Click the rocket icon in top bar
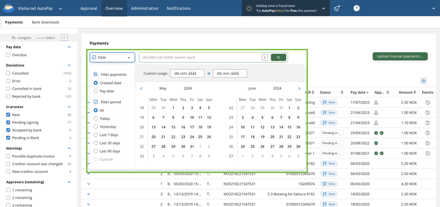This screenshot has width=440, height=207. [337, 8]
